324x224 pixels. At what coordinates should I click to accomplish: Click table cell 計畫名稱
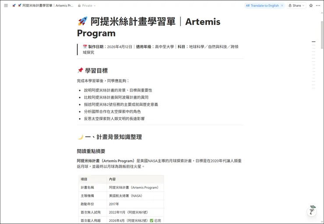click(93, 187)
